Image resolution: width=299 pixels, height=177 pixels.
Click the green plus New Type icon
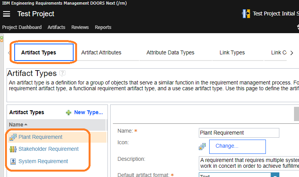coord(68,113)
